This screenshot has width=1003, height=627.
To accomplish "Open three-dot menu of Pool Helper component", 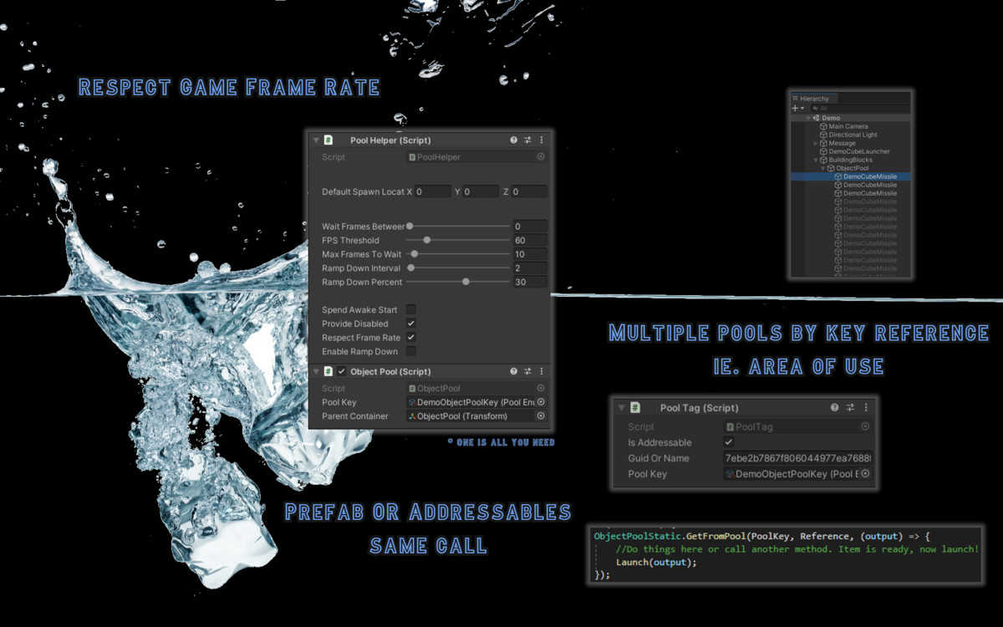I will [x=541, y=140].
